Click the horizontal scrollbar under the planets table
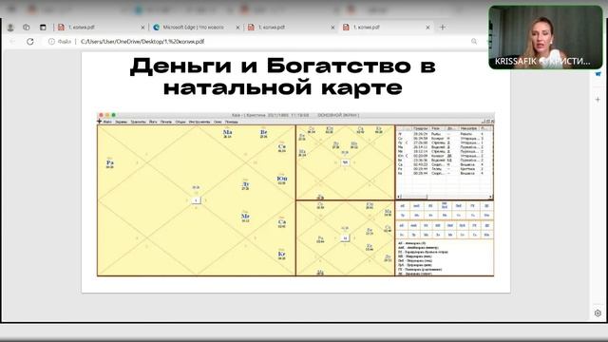This screenshot has width=608, height=342. pyautogui.click(x=445, y=197)
